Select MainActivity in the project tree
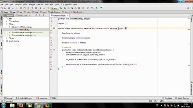This screenshot has height=108, width=193. tap(24, 30)
